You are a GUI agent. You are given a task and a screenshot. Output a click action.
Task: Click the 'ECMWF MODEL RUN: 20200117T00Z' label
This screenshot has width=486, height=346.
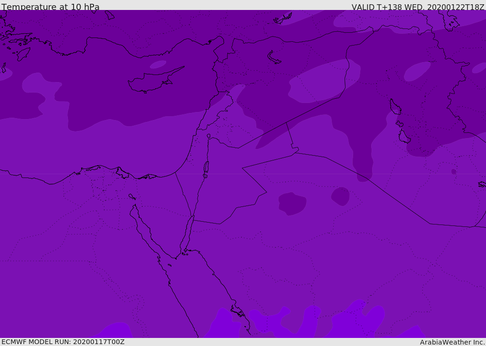coord(63,342)
